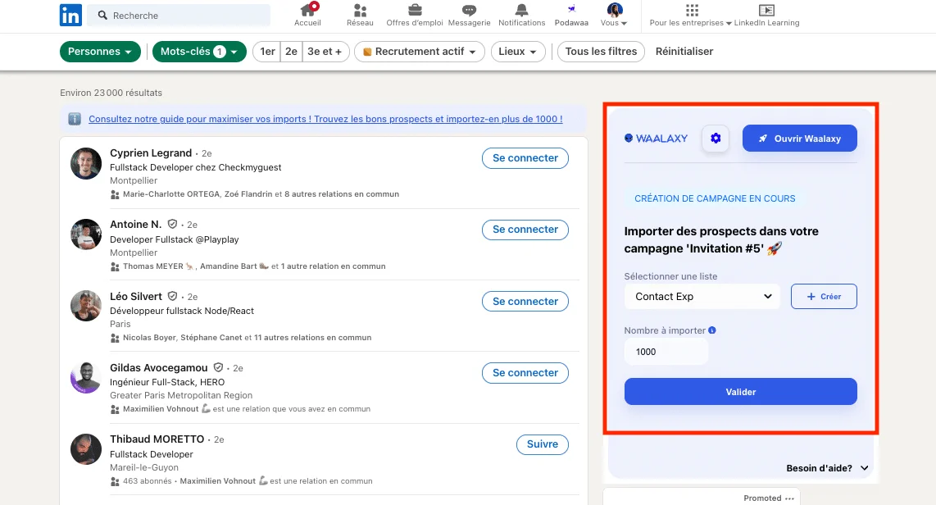
Task: Open Thibaud MORETTO's profile photo
Action: coord(86,449)
